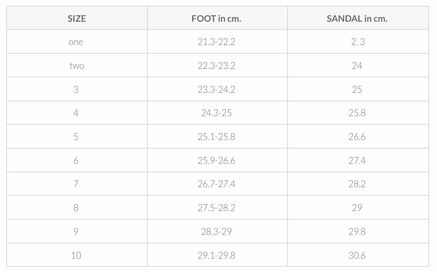This screenshot has width=437, height=272.
Task: Click foot range 28.3-29
Action: [x=216, y=231]
